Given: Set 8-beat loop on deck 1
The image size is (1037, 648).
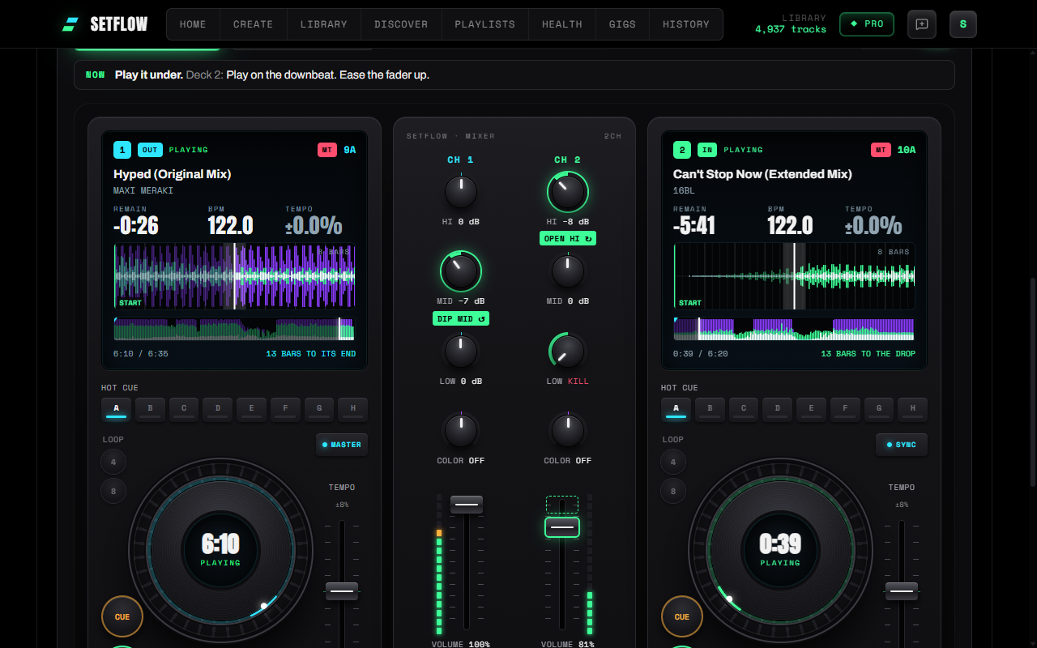Looking at the screenshot, I should point(113,491).
